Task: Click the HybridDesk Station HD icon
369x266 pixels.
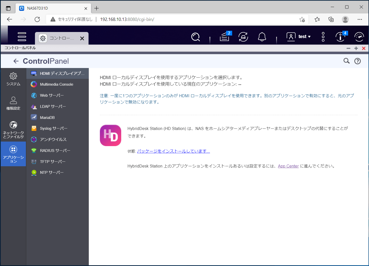Action: point(110,136)
